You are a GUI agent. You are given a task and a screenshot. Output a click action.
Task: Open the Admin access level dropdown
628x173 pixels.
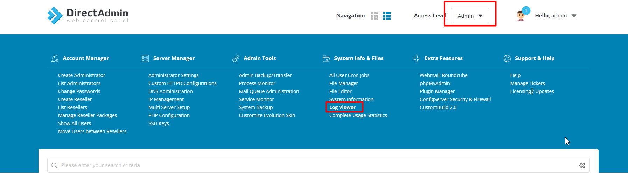470,16
